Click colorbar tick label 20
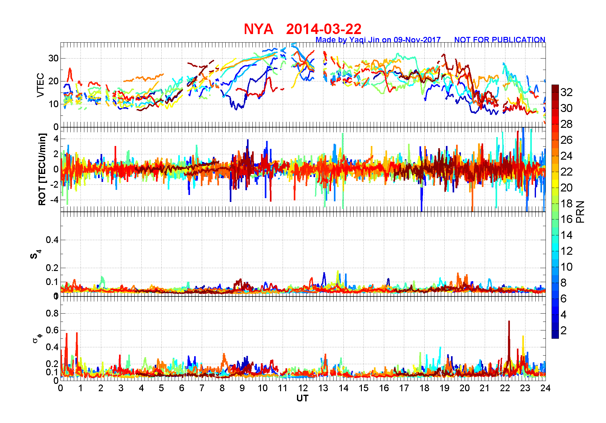Screen dimensions: 606x423 567,188
